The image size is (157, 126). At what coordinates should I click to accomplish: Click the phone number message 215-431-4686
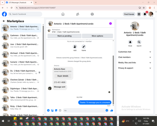(x=60, y=82)
